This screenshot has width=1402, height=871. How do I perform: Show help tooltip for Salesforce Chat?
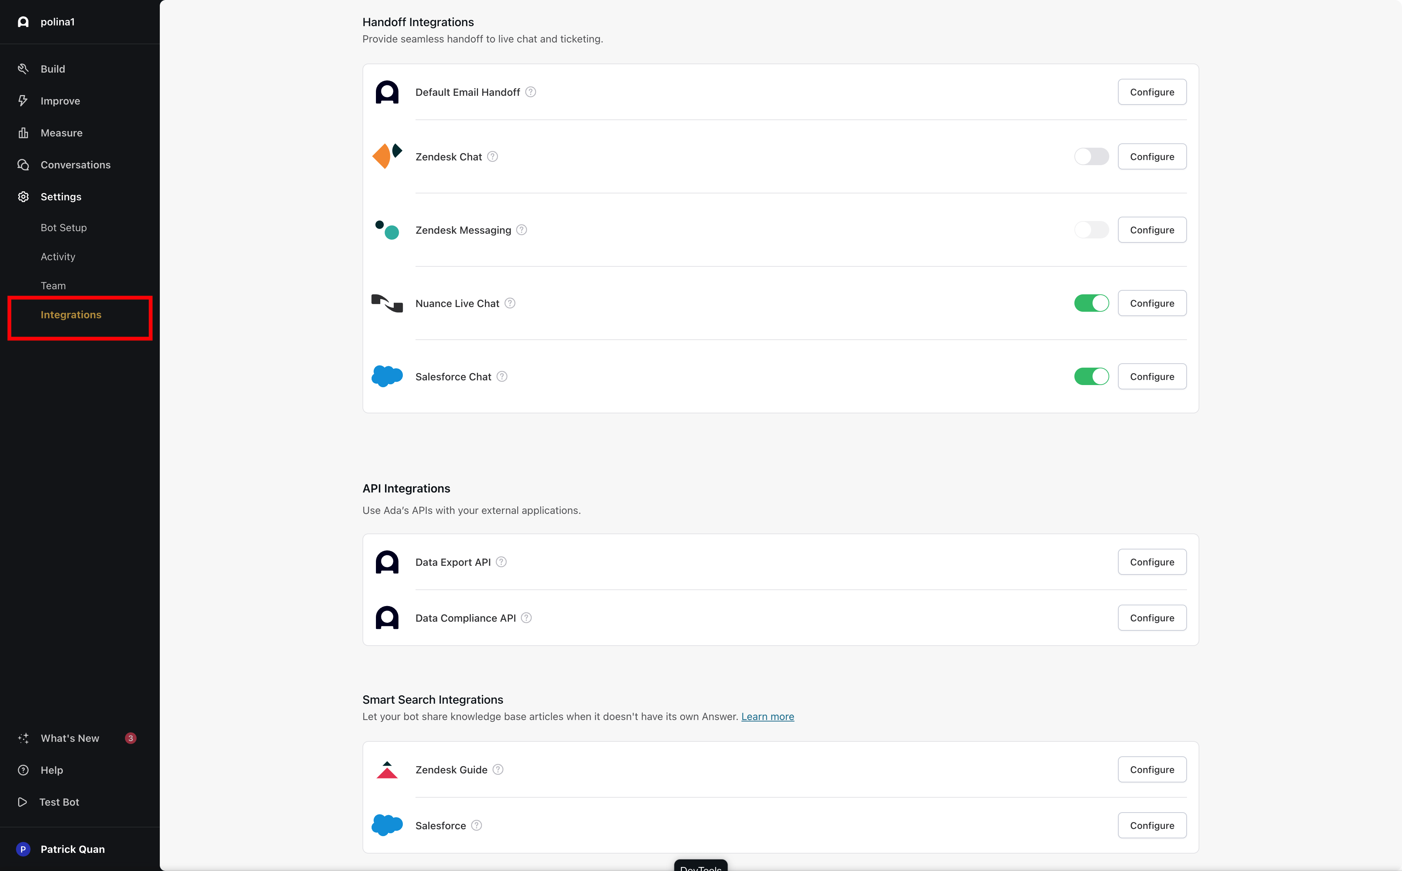tap(502, 376)
